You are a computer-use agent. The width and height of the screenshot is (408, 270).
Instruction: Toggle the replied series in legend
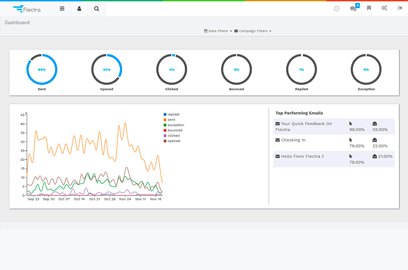[x=173, y=115]
